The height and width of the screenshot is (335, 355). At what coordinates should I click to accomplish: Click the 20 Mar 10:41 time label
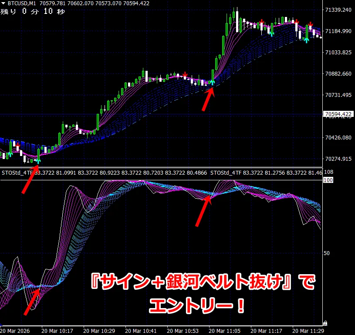(x=141, y=331)
